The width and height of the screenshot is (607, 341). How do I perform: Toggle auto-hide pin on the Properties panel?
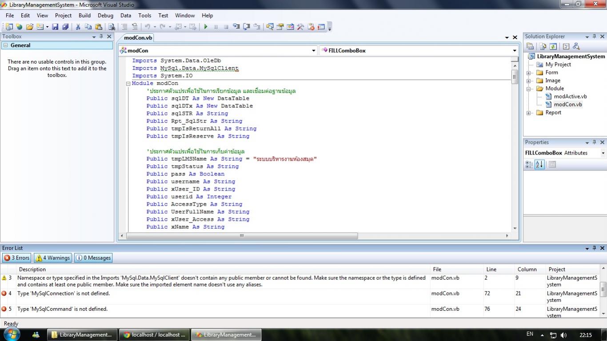595,142
